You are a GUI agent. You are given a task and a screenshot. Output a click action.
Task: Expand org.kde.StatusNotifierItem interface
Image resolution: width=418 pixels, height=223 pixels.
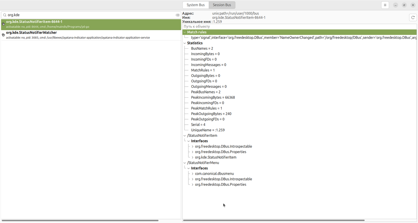tap(192, 157)
